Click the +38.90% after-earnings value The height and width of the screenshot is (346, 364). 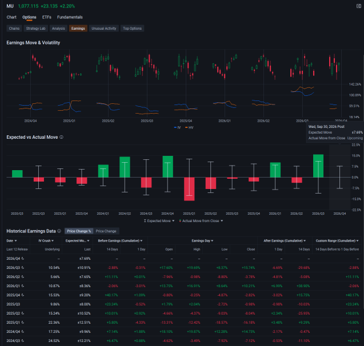click(303, 286)
